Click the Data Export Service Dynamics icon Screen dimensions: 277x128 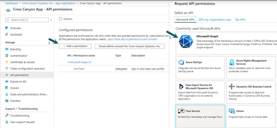point(181,87)
